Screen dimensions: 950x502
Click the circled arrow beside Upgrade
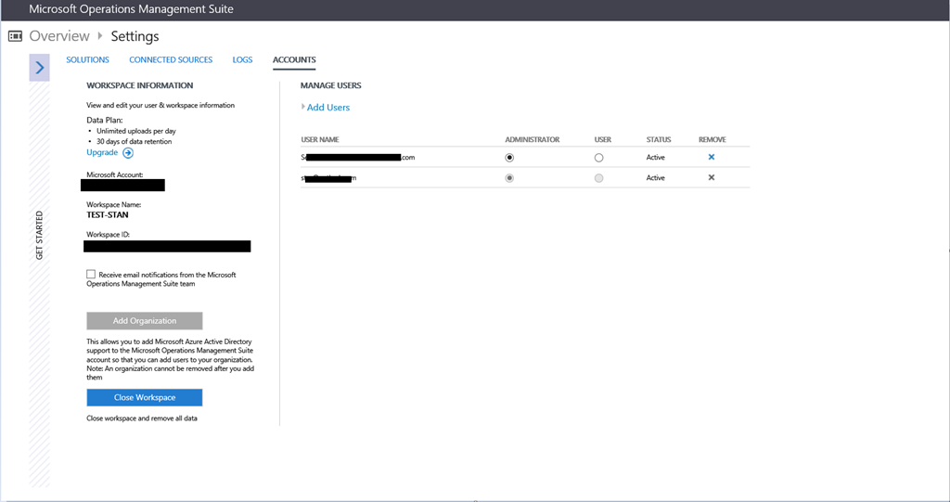pos(128,153)
